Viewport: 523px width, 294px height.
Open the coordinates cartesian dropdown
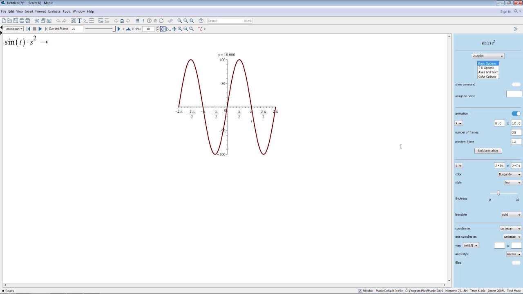pos(510,229)
